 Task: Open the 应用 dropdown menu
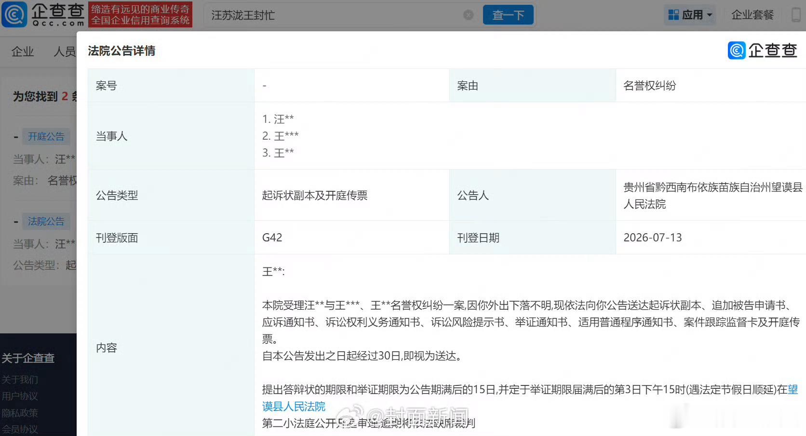point(690,15)
